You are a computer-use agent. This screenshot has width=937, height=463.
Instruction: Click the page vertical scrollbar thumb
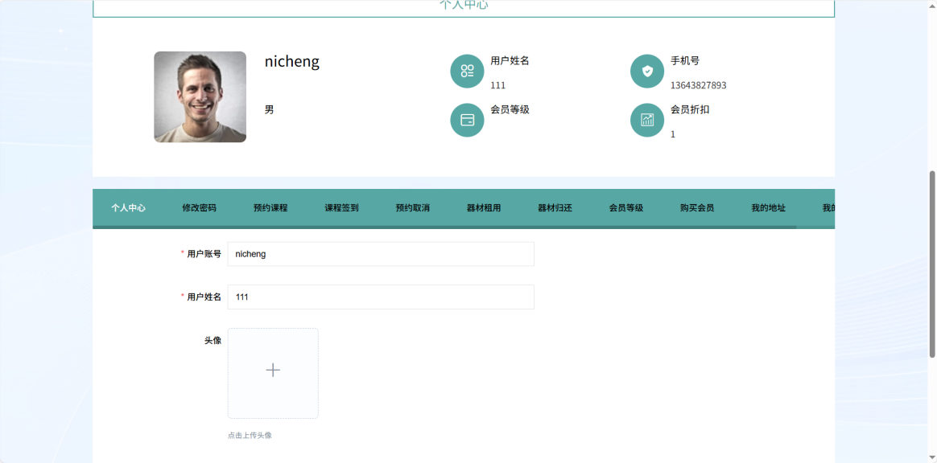point(932,264)
